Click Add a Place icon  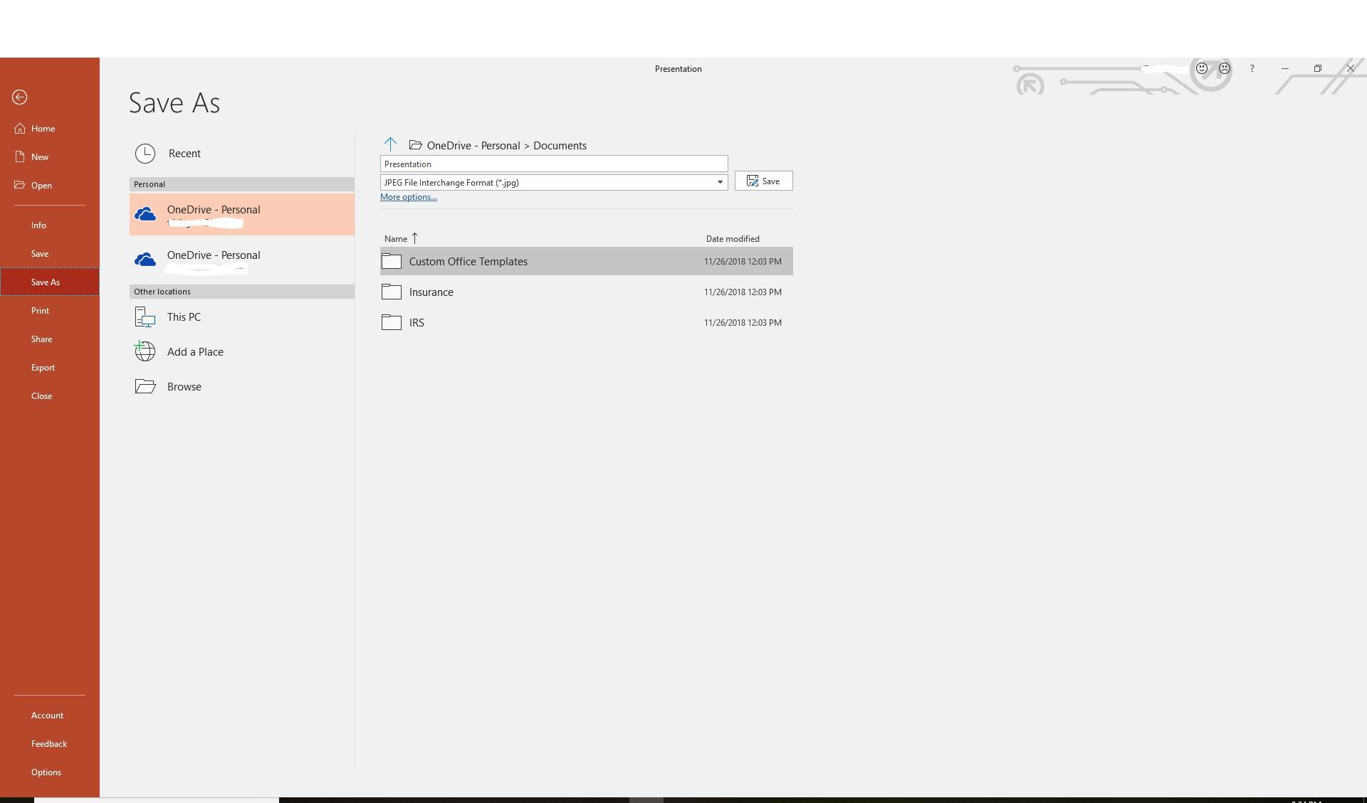tap(145, 352)
